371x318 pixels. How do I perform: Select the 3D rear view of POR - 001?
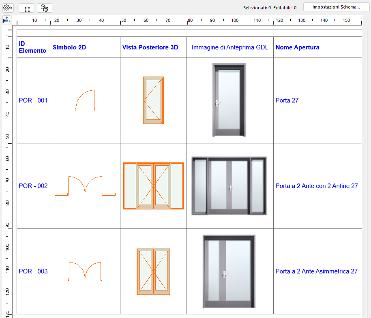[x=153, y=100]
